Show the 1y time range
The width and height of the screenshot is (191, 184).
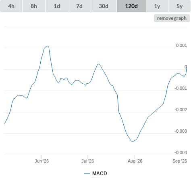[157, 6]
